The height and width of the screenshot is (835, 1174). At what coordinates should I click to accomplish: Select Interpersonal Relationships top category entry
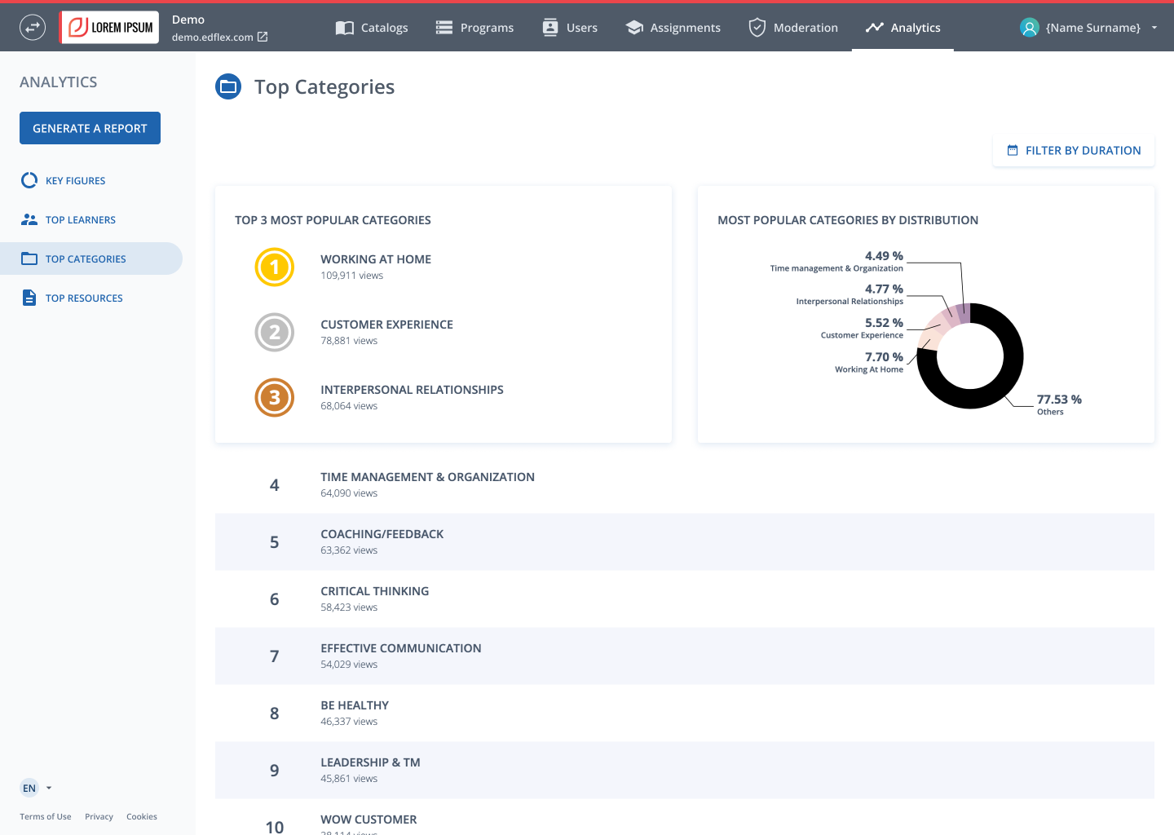coord(412,390)
